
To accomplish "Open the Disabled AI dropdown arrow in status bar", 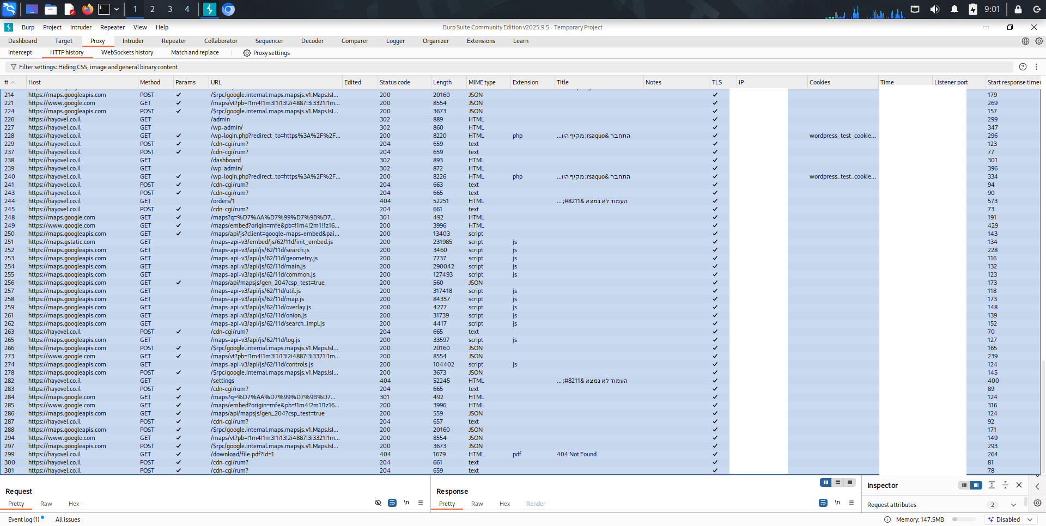I will click(x=1030, y=519).
